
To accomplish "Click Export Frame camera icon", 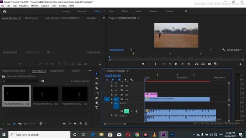I will (x=209, y=64).
